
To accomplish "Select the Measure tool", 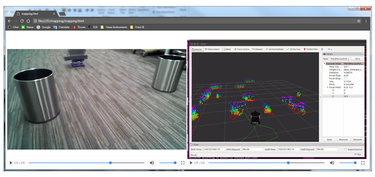I will [257, 49].
